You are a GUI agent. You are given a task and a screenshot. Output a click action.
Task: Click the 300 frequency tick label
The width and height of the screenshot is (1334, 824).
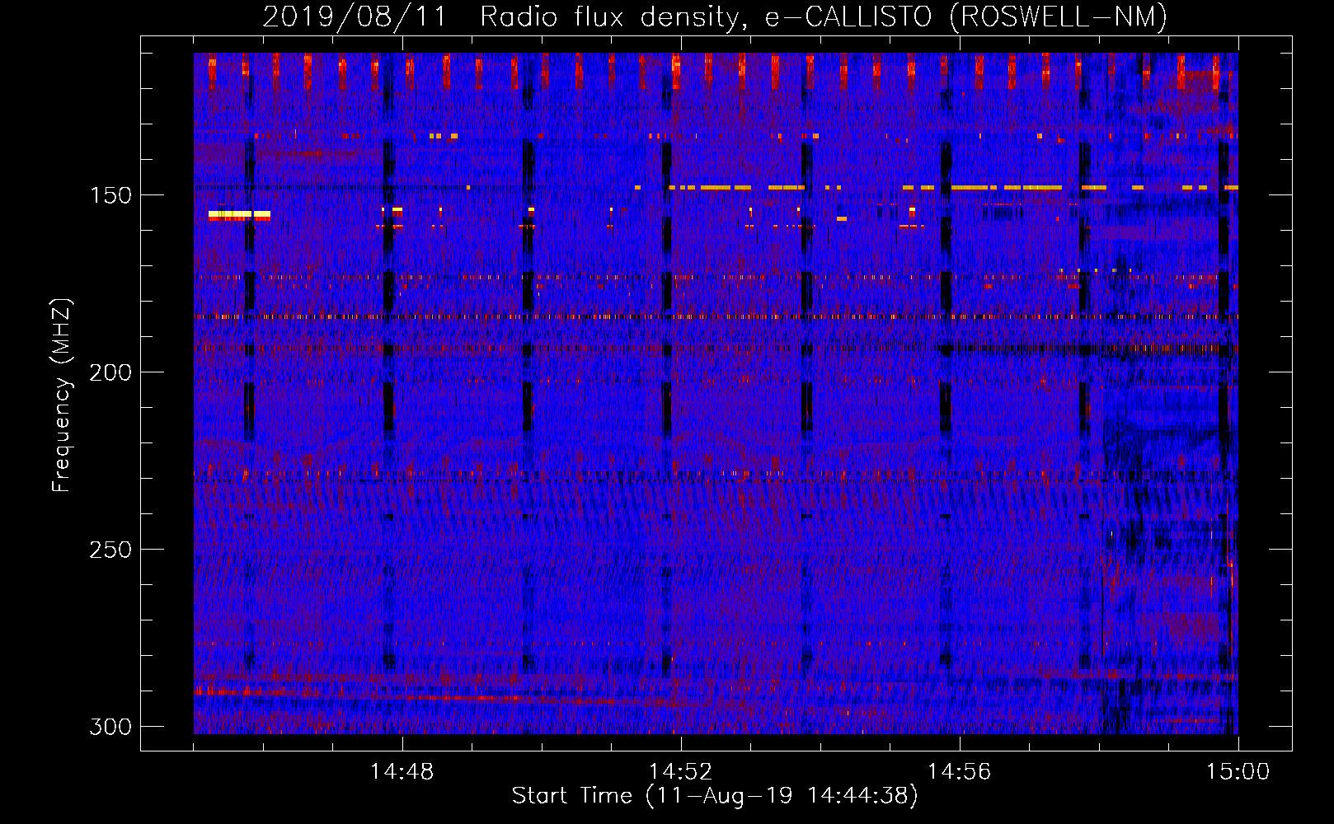110,727
